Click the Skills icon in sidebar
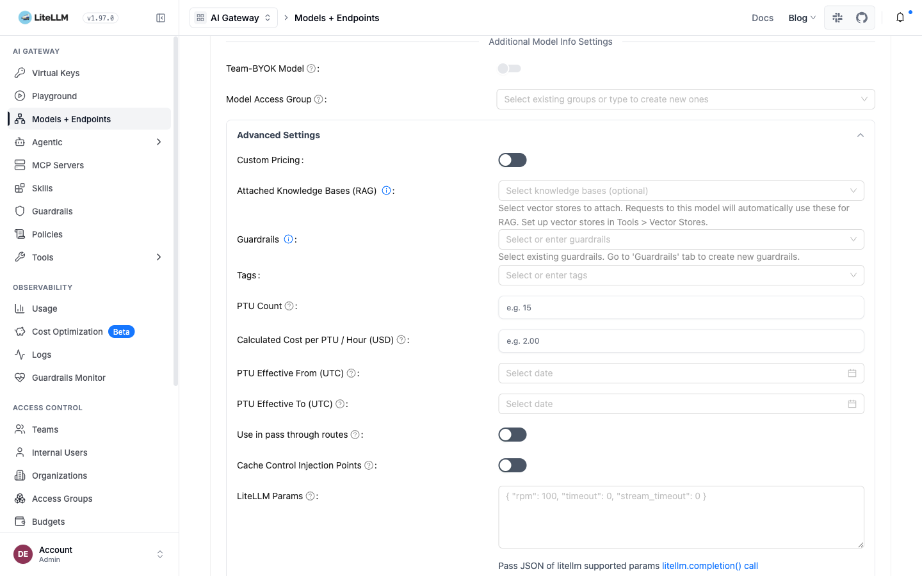The image size is (922, 576). click(x=20, y=188)
